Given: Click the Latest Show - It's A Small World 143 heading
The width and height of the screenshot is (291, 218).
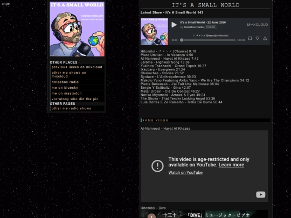Looking at the screenshot, I should click(x=172, y=12).
